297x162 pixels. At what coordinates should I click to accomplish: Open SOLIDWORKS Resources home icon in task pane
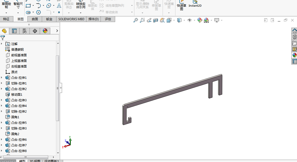point(294,31)
